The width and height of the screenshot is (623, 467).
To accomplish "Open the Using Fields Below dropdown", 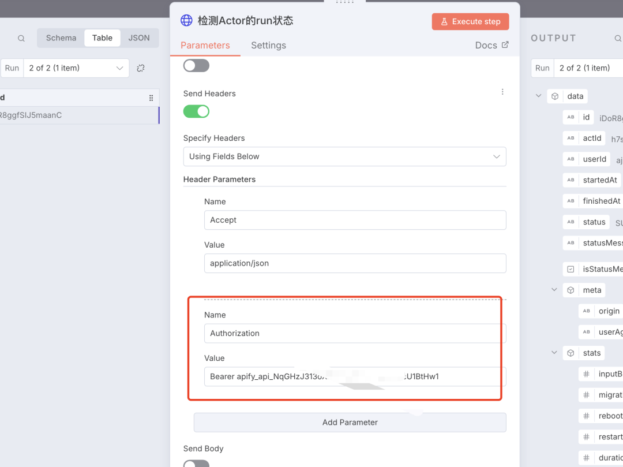I will 344,156.
